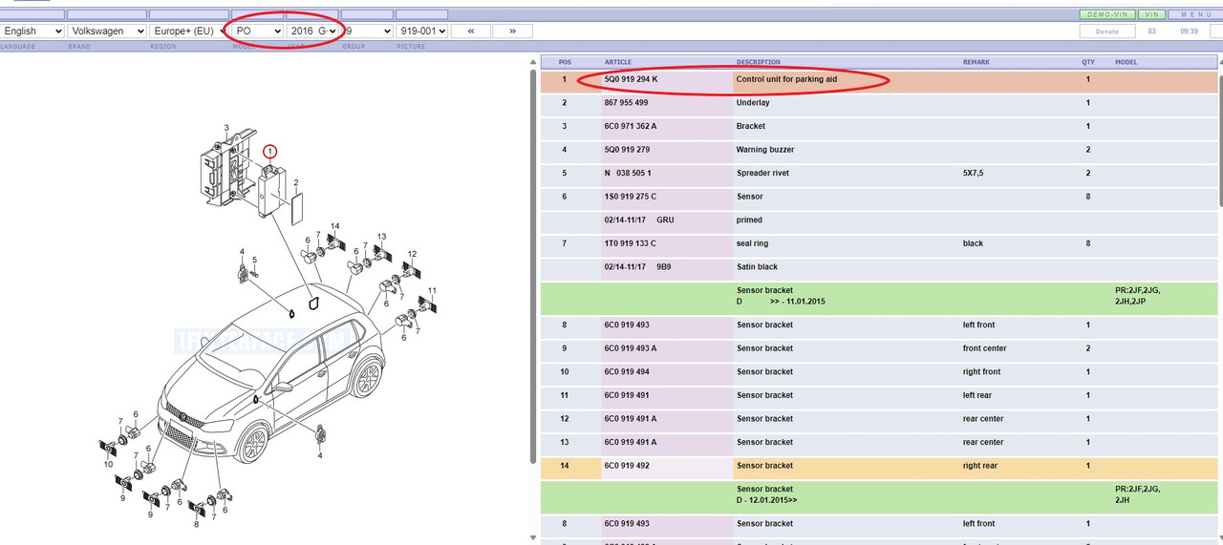Screen dimensions: 1223x545
Task: Open the Picture dropdown showing 919-001
Action: point(421,31)
